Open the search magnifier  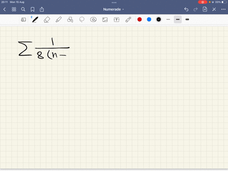click(23, 9)
